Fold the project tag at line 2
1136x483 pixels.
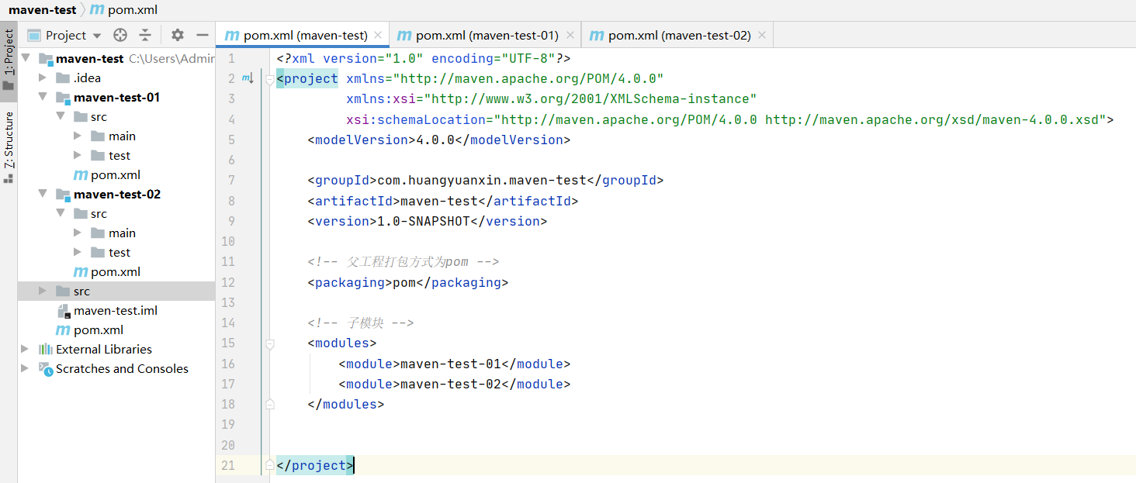pos(269,78)
